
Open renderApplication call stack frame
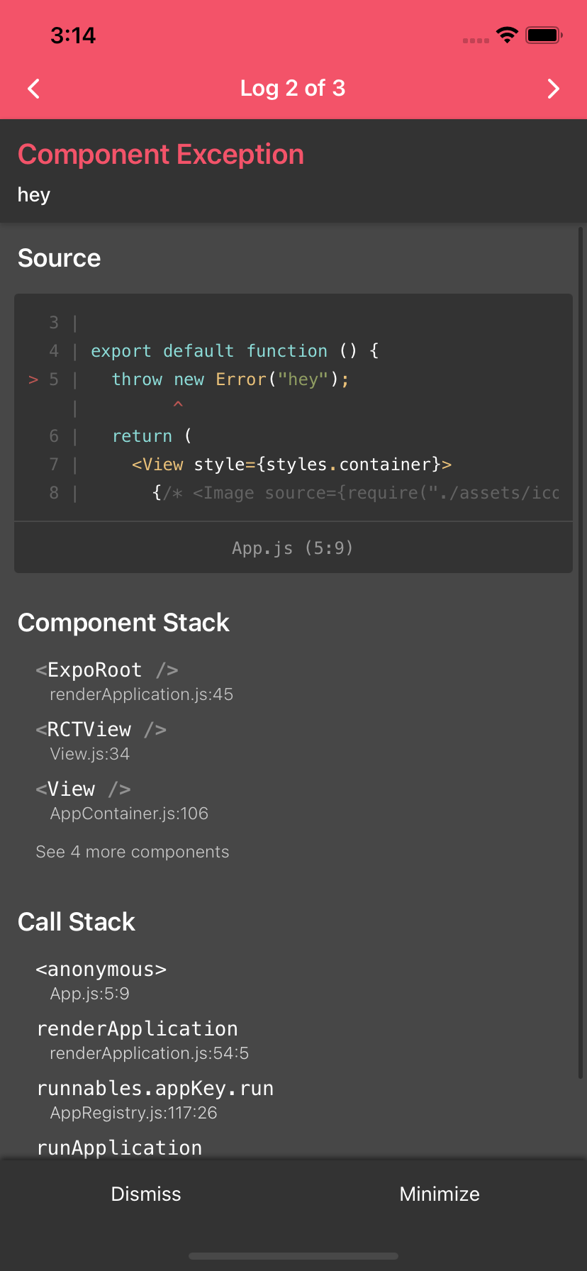coord(142,1040)
